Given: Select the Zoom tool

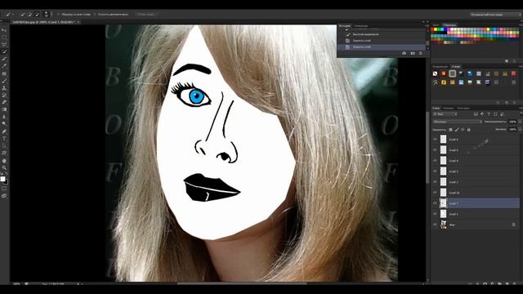Looking at the screenshot, I should pos(4,167).
